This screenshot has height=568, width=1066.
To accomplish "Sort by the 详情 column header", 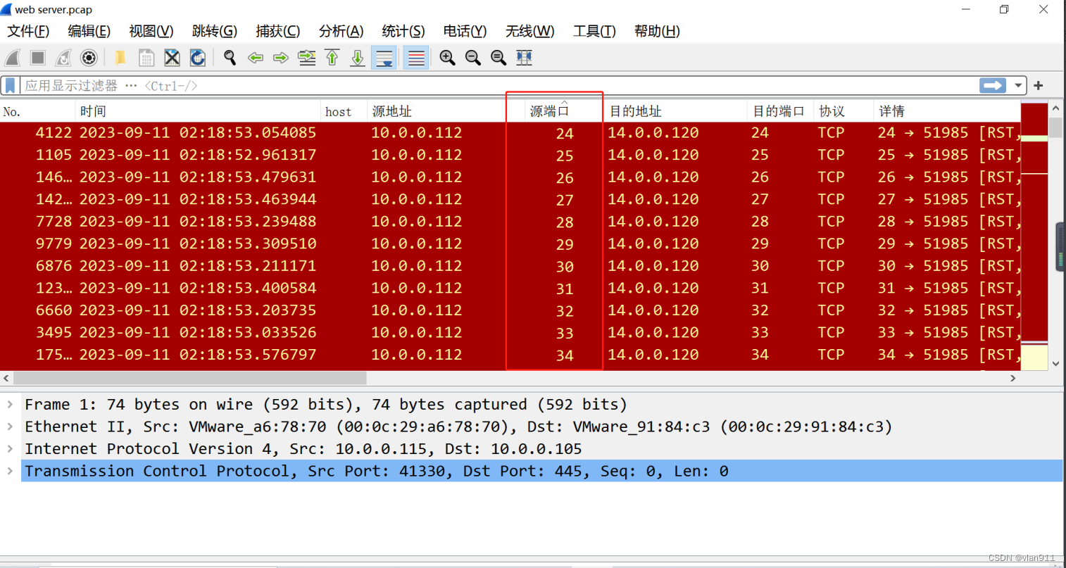I will click(947, 111).
